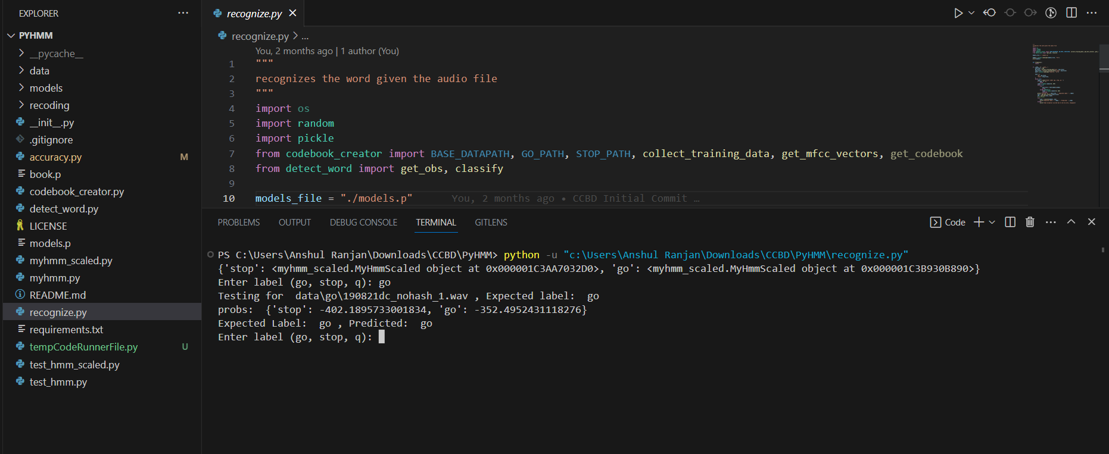This screenshot has width=1109, height=454.
Task: Click the code minimap preview
Action: pos(1064,74)
